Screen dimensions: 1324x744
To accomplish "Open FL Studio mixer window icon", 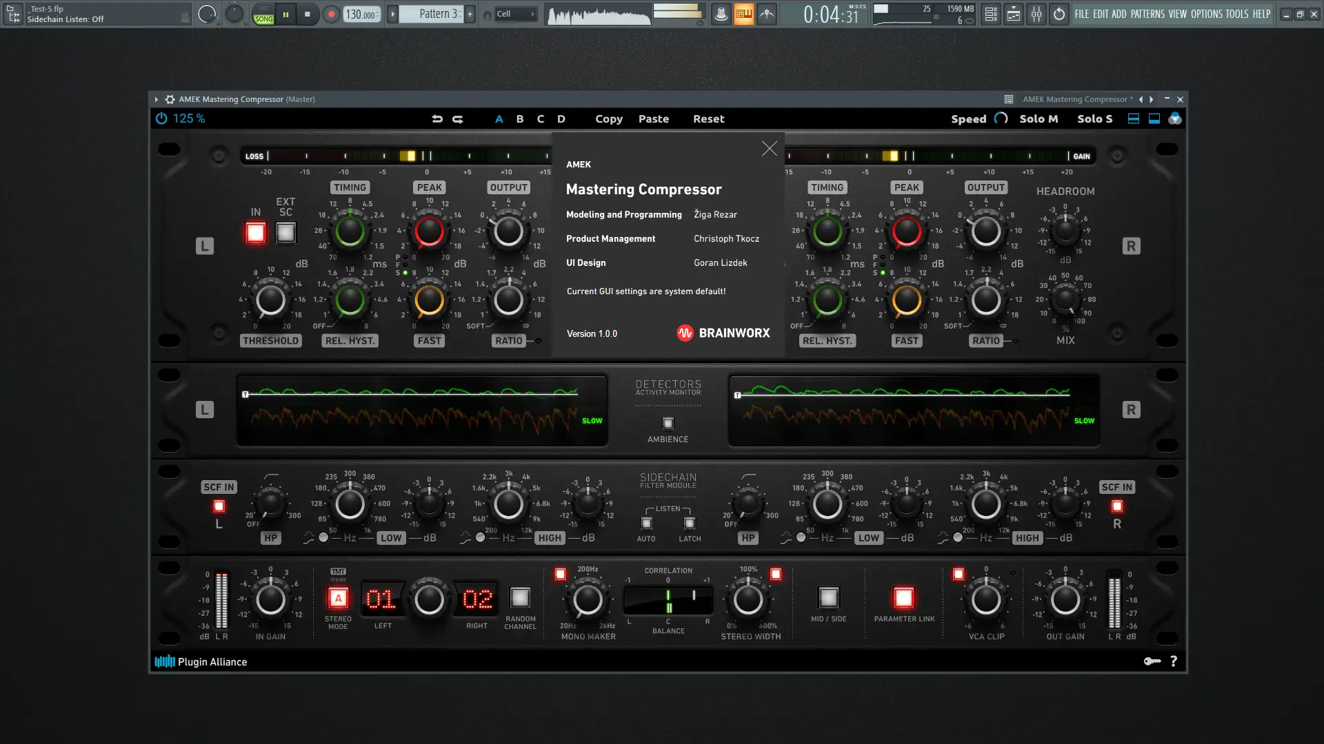I will [1036, 14].
